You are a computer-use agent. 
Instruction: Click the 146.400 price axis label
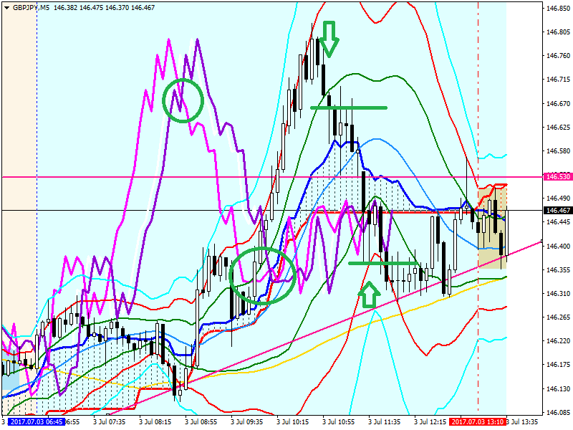pos(558,247)
